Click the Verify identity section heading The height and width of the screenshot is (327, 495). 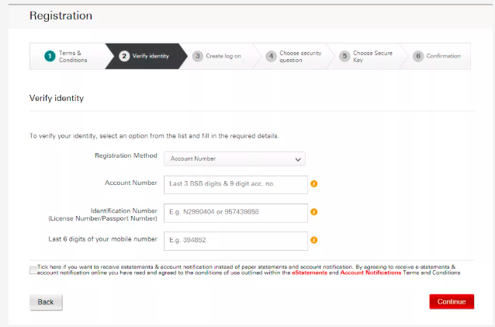(57, 99)
